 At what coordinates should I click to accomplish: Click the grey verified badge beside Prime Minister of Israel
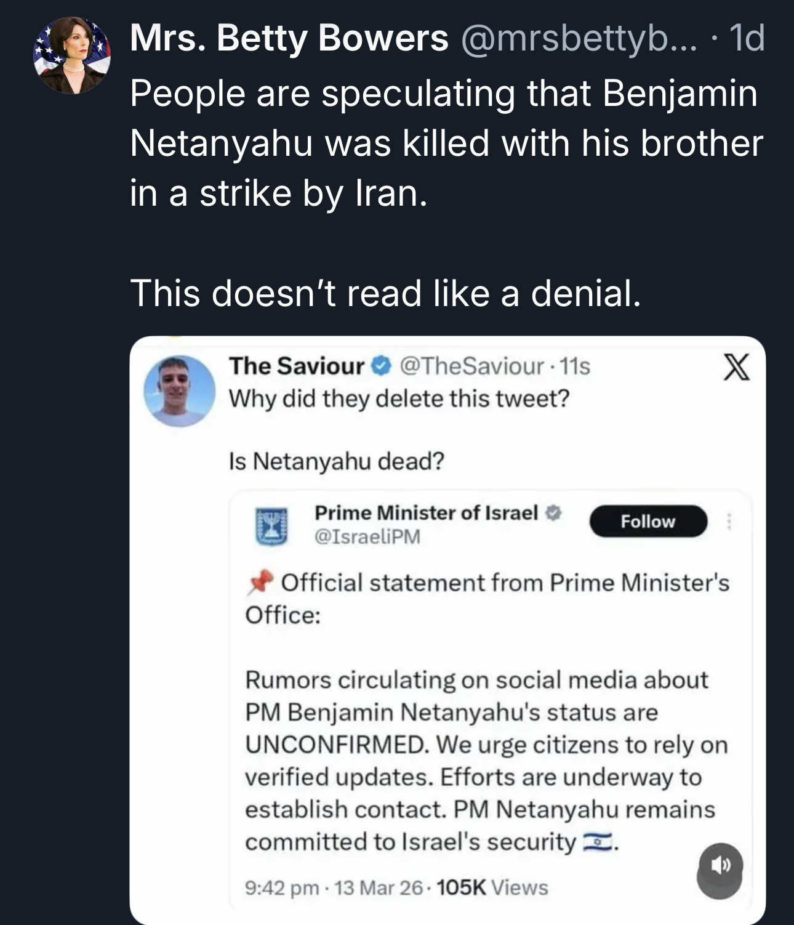click(x=553, y=512)
